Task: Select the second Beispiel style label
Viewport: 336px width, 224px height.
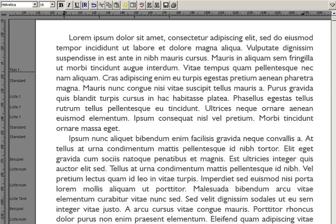Action: coord(16,209)
